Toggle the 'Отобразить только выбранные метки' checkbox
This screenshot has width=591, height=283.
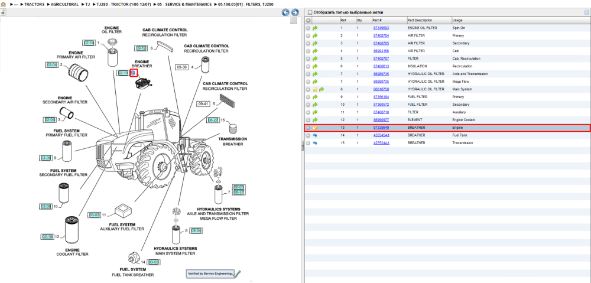click(310, 12)
